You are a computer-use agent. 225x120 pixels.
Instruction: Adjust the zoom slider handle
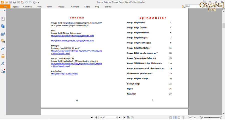(209, 118)
